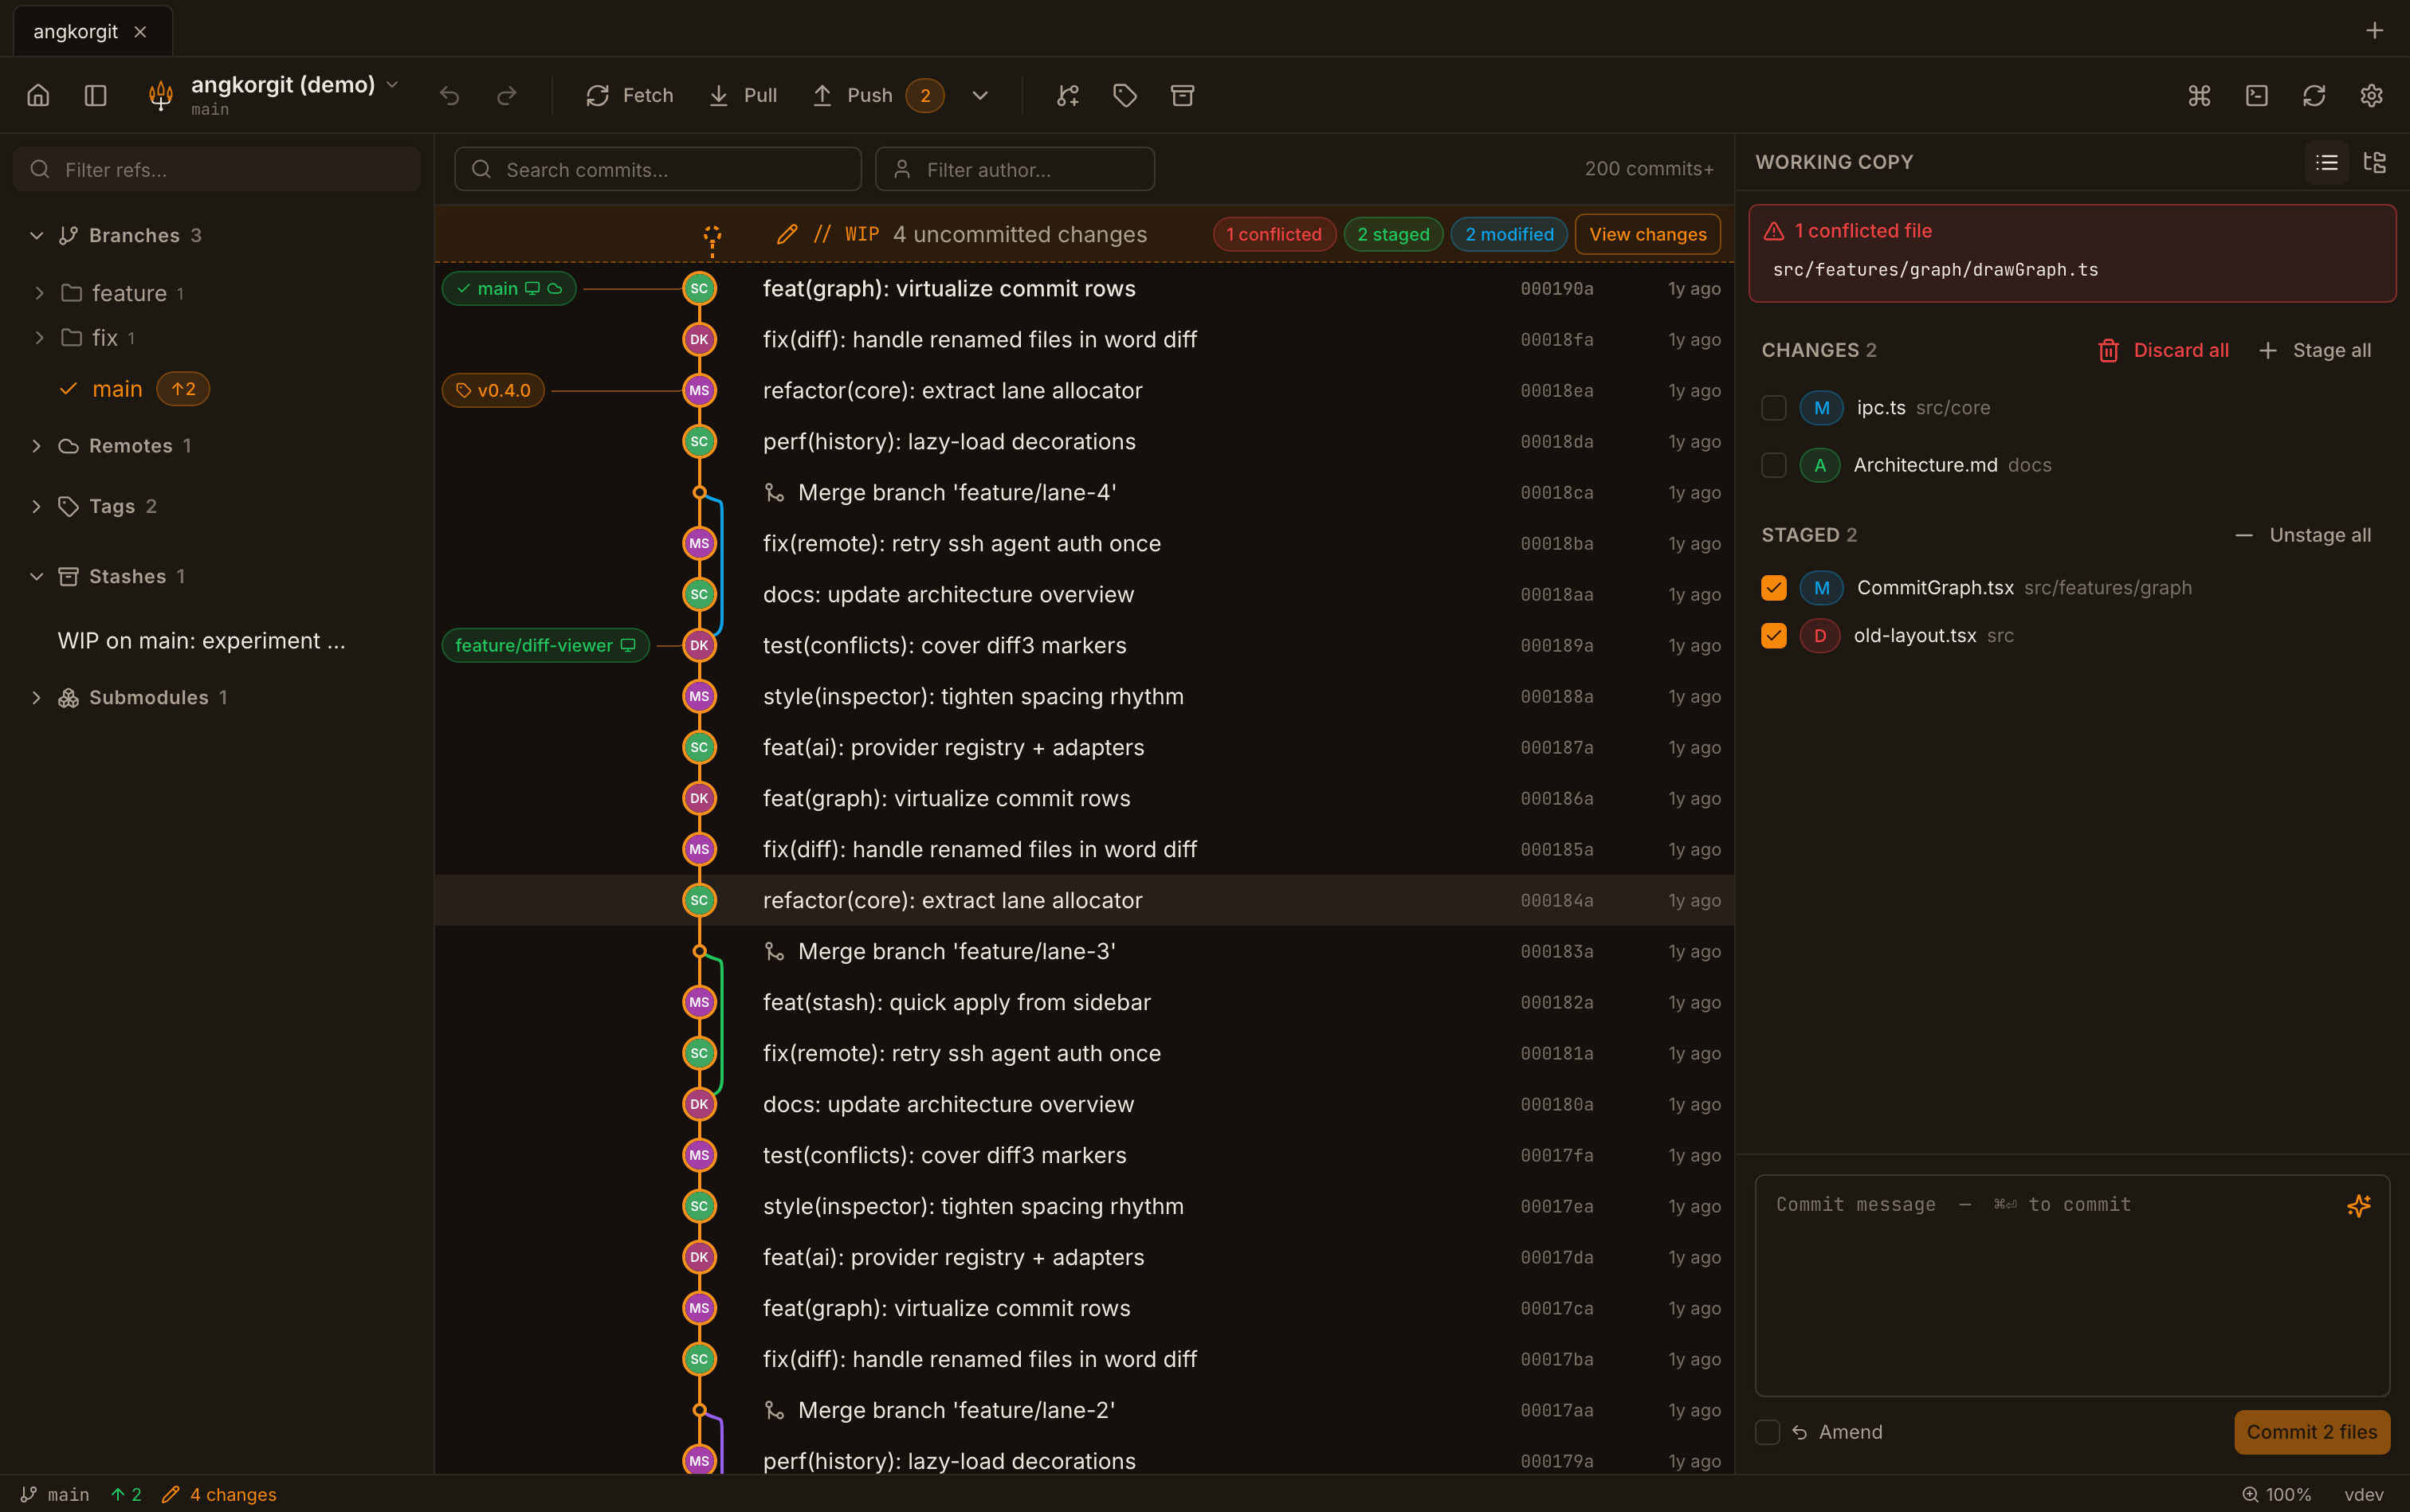Expand the fix branch folder
This screenshot has width=2410, height=1512.
click(39, 338)
